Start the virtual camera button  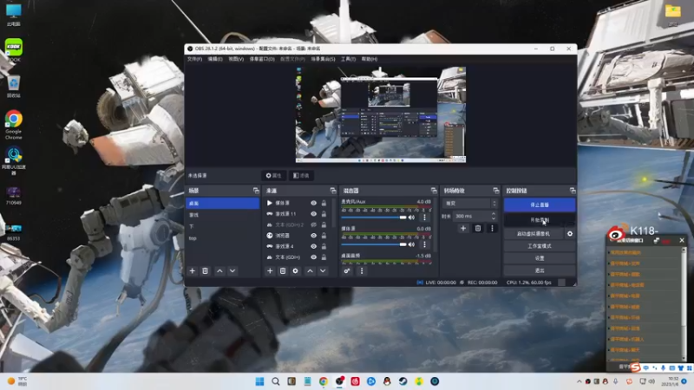tap(534, 233)
